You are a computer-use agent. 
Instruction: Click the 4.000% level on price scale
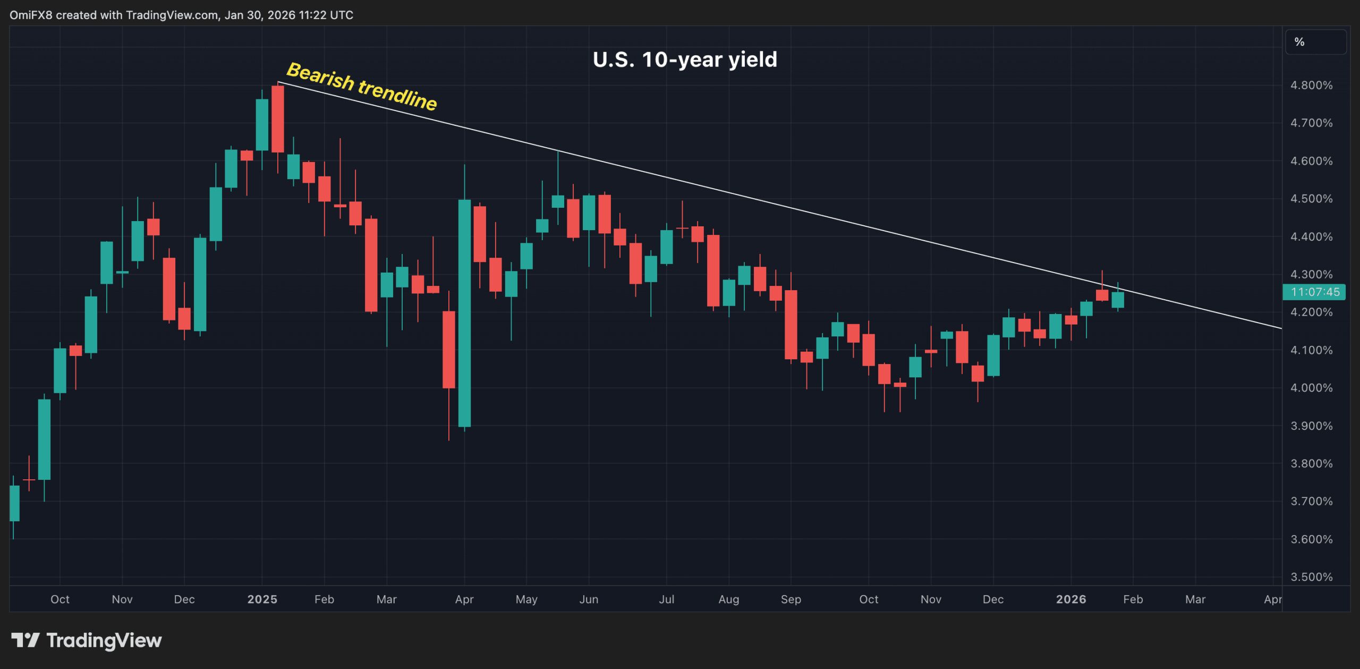pyautogui.click(x=1311, y=388)
